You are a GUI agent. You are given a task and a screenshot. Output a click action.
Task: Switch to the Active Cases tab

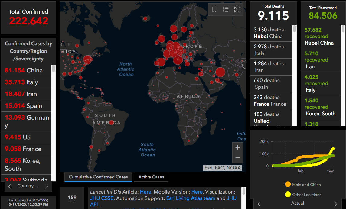point(151,177)
